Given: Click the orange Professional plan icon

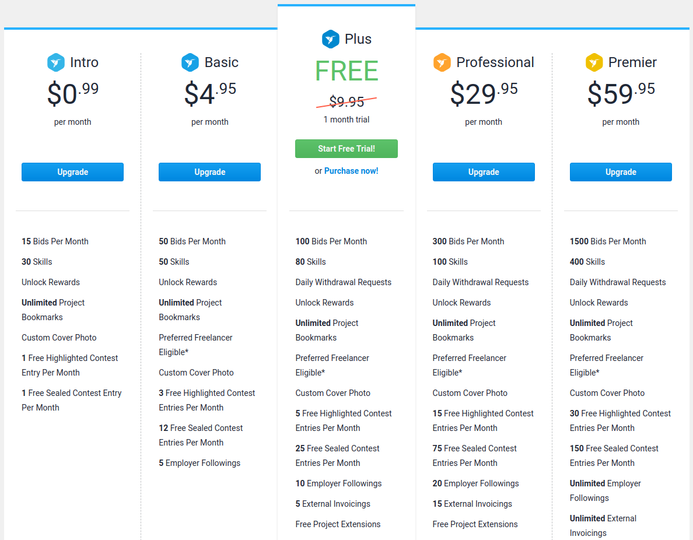Looking at the screenshot, I should click(442, 62).
